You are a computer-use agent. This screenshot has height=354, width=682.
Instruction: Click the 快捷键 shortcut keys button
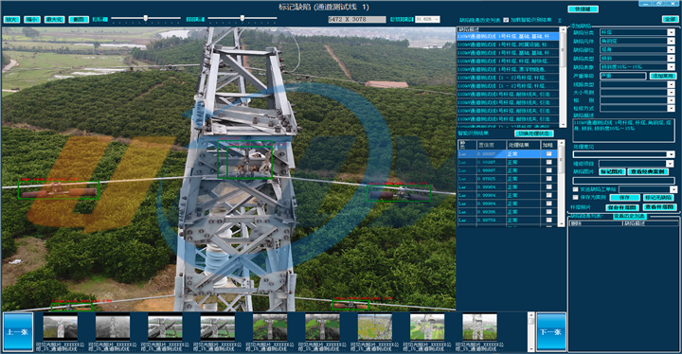[583, 9]
